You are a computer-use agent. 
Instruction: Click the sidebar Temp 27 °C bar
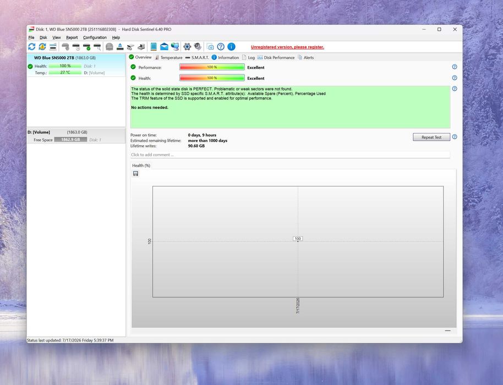point(65,73)
